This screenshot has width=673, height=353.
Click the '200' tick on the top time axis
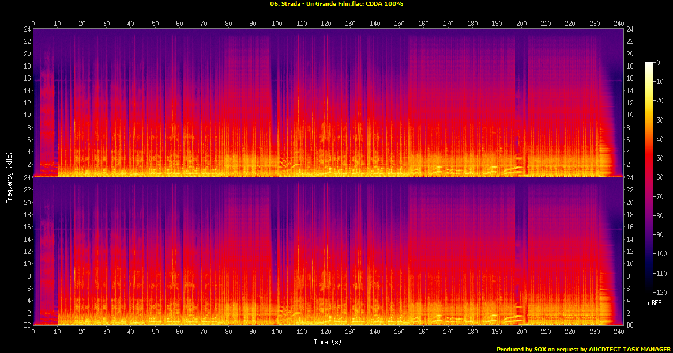521,24
